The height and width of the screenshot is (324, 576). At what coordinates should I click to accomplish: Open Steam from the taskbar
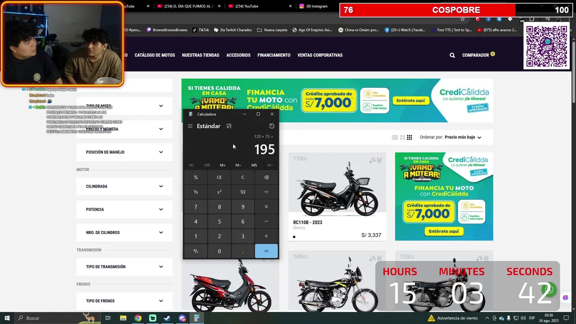coord(167,318)
